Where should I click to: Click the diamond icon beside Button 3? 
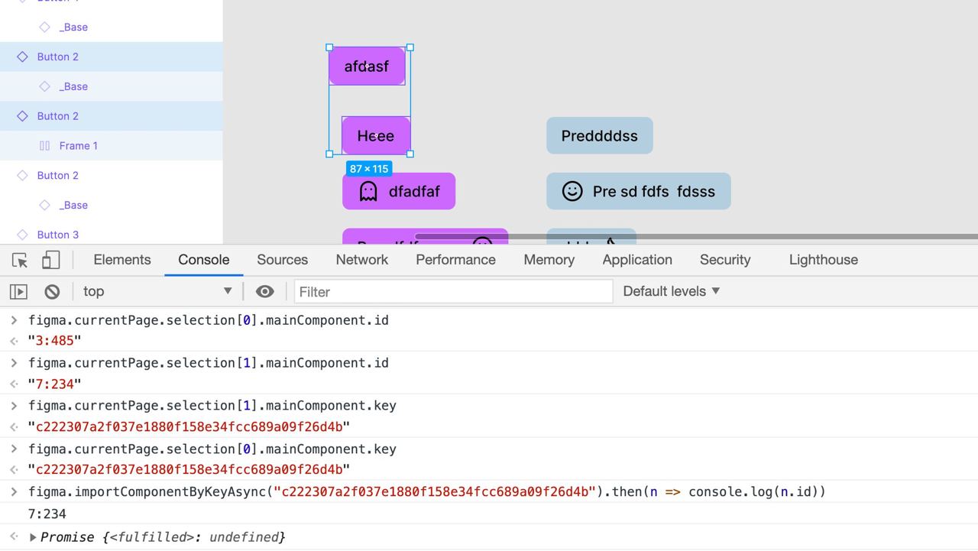[x=22, y=235]
